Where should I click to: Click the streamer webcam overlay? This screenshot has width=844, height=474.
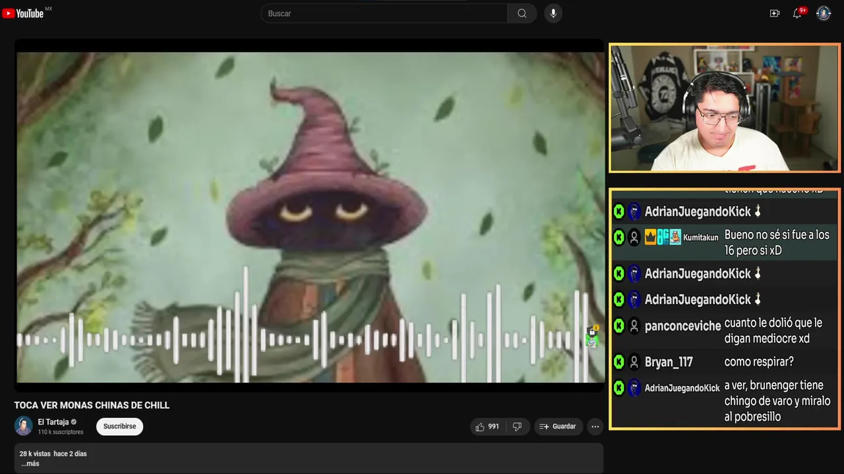[725, 108]
